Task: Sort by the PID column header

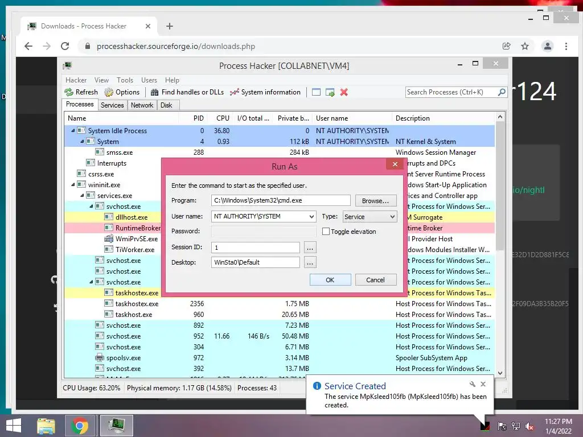Action: [193, 118]
